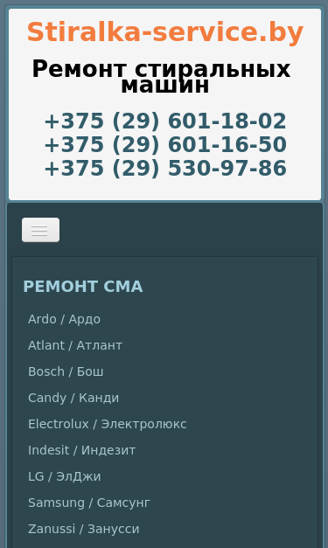Click the Cyrillic label Индезит
The image size is (328, 548).
(108, 450)
